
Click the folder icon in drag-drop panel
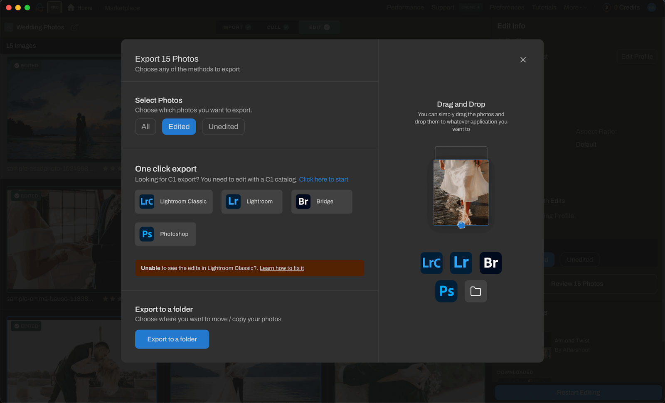coord(475,291)
